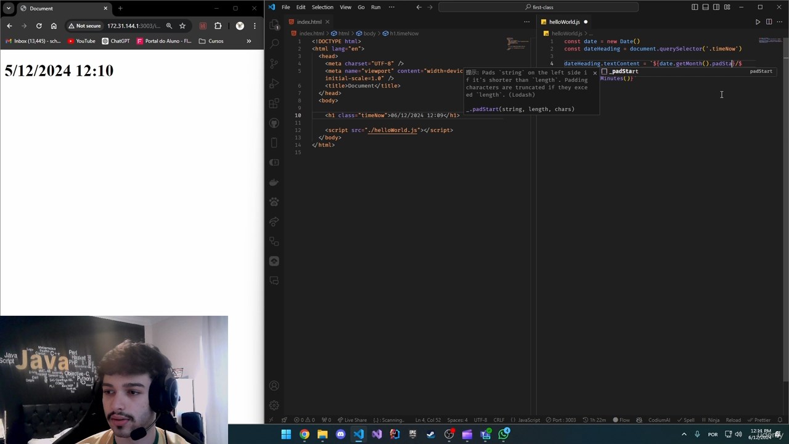
Task: Open the Accounts icon in activity bar
Action: click(274, 386)
